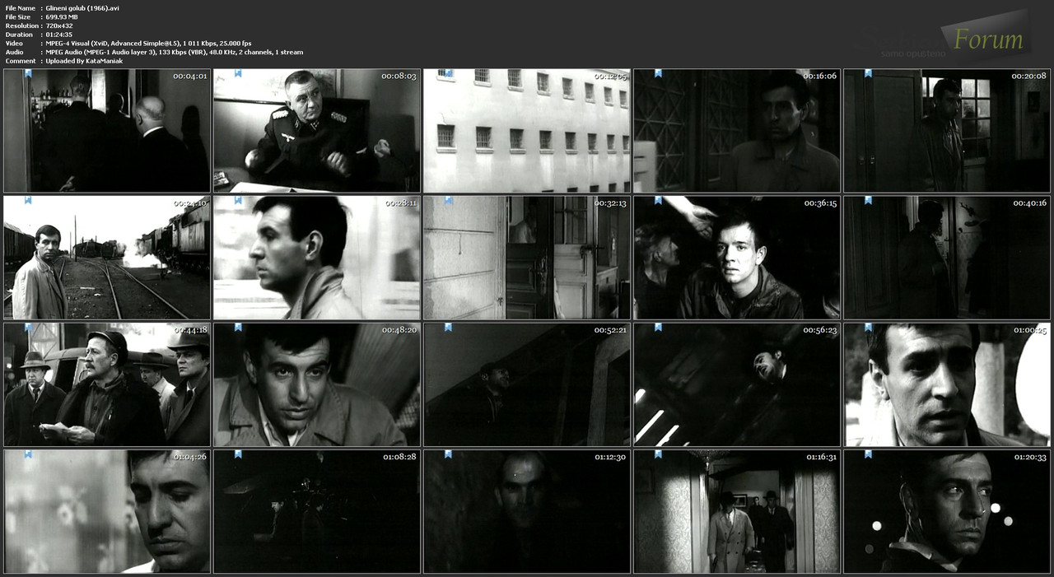Click the bookmark icon on the 00:08:03 frame

click(238, 73)
